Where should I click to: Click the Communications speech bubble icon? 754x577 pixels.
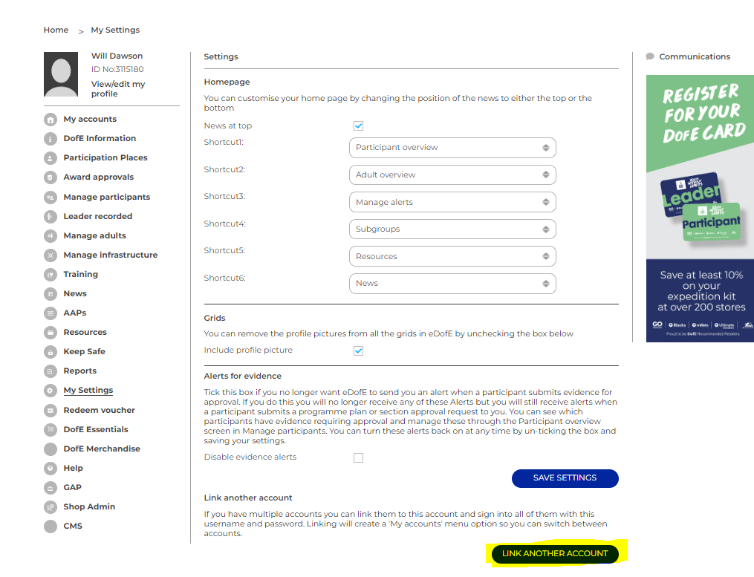[x=650, y=56]
